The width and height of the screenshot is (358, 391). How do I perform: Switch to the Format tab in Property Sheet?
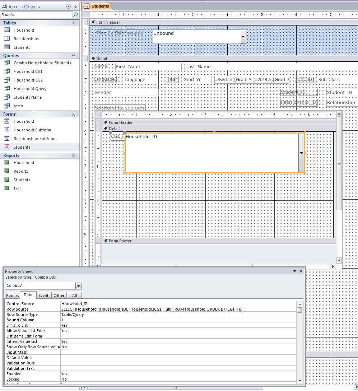[x=13, y=295]
